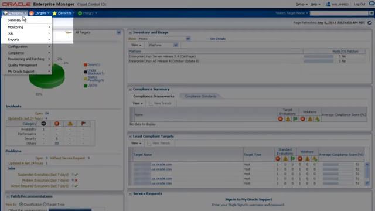Screen dimensions: 375x211
Task: Switch to Compliance Frameworks tab
Action: click(x=154, y=96)
